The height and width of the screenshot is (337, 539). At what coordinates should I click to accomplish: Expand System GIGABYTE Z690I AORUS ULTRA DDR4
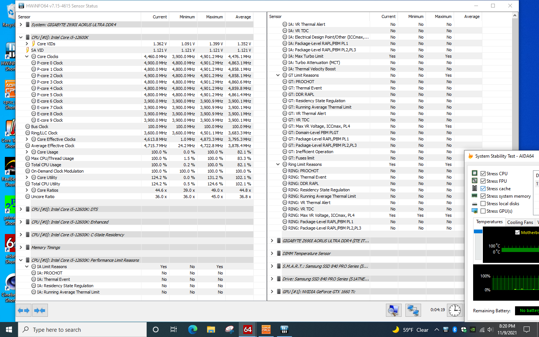coord(21,25)
